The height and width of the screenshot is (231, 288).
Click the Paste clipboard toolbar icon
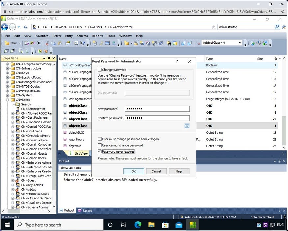coord(60,43)
